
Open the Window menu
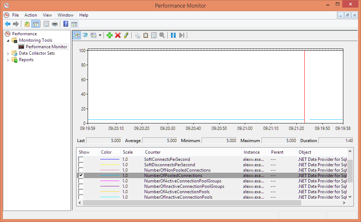click(x=66, y=15)
